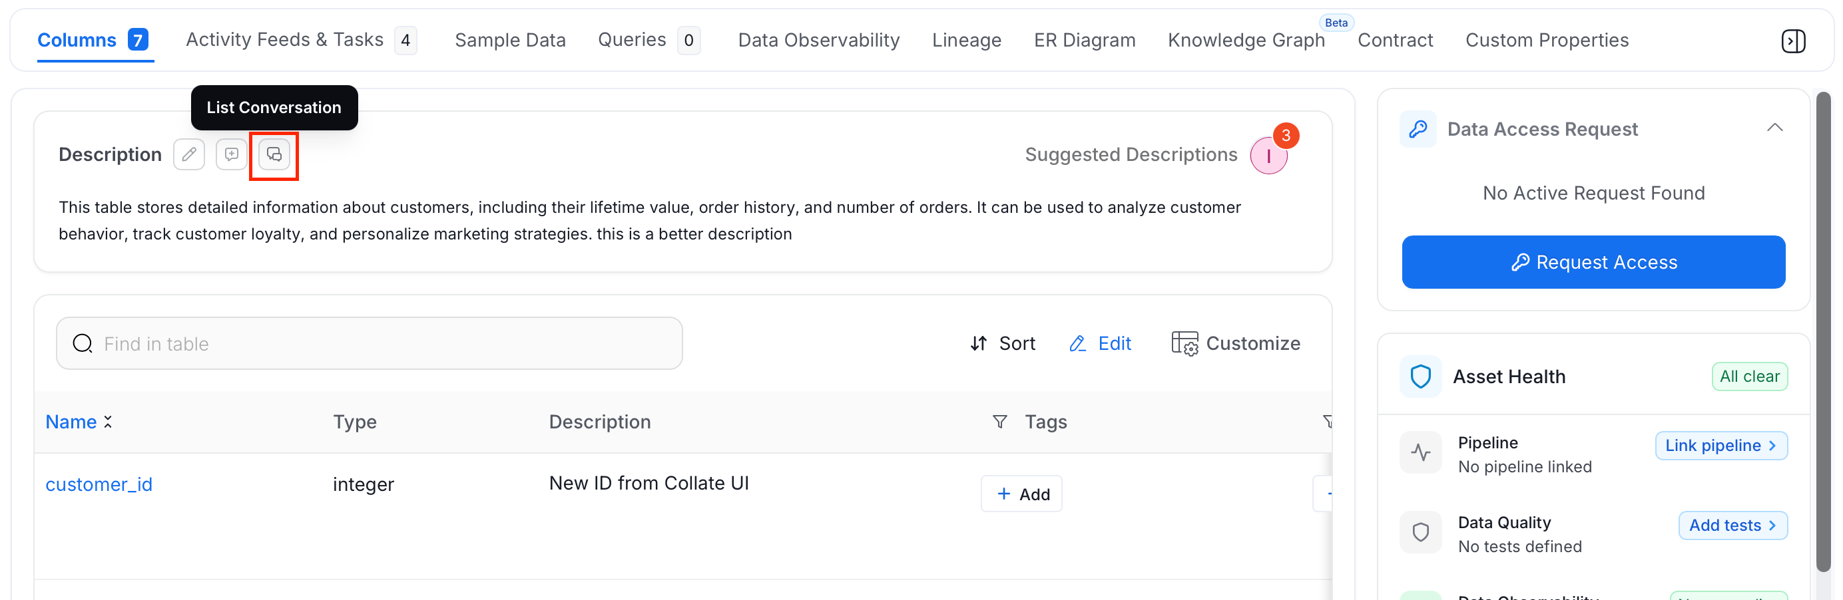Click the Link pipeline button

tap(1720, 446)
